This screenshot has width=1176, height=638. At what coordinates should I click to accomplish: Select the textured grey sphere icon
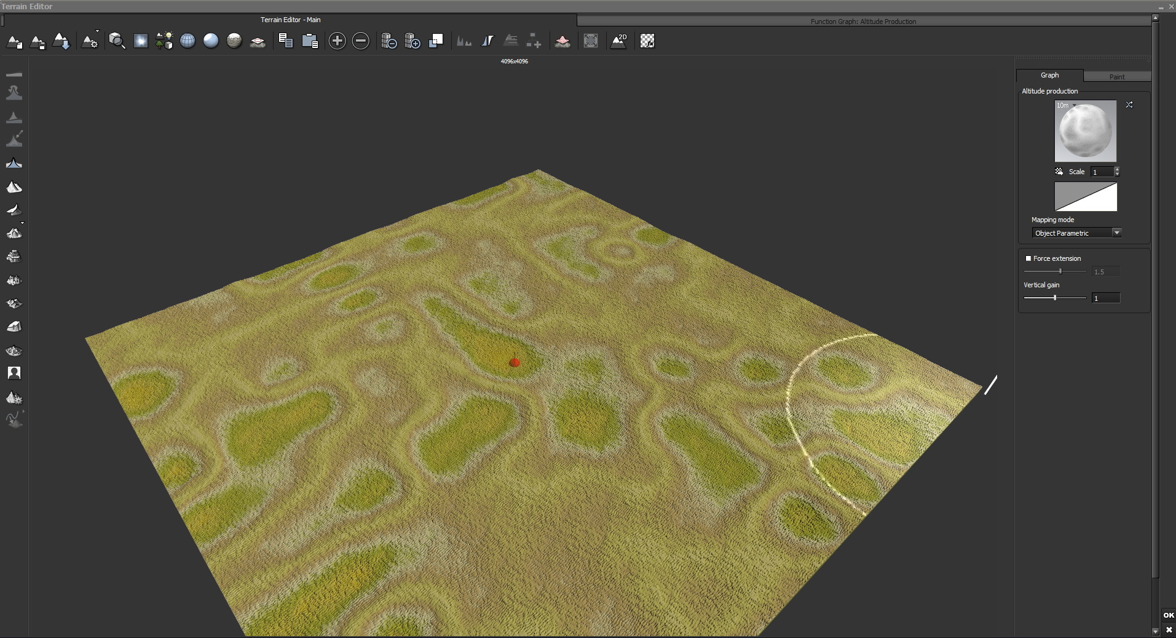coord(234,41)
